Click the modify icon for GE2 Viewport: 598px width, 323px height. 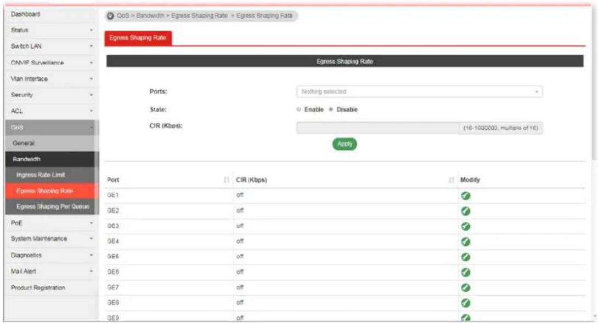click(465, 211)
